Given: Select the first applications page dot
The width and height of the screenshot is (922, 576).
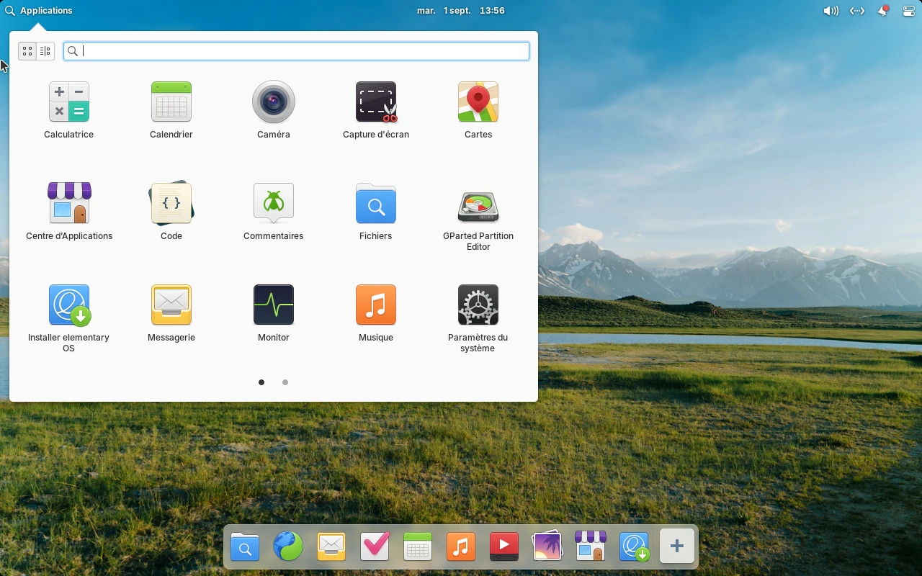Looking at the screenshot, I should 261,382.
